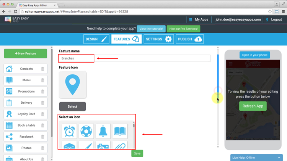Delete the Promotions feature via trash icon
Viewport: 287px width, 161px height.
coord(42,92)
